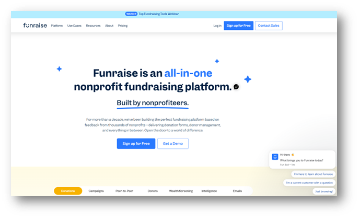Select the Emails tab

point(237,191)
